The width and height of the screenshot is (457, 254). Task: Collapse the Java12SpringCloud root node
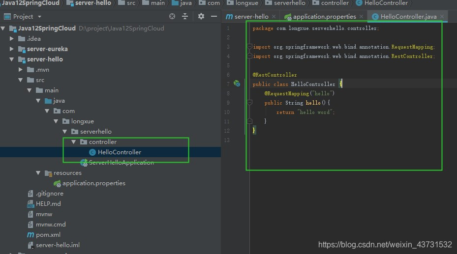(3, 28)
